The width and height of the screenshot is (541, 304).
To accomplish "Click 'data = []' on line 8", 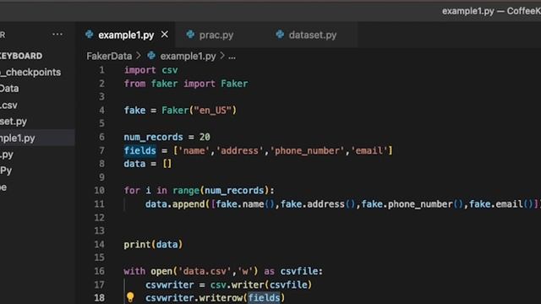I will tap(148, 164).
